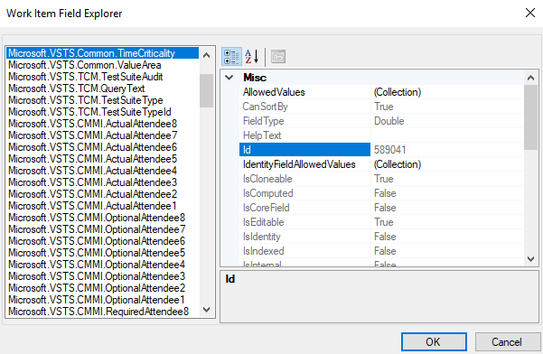
Task: Click the field list scroll up arrow
Action: pos(206,55)
